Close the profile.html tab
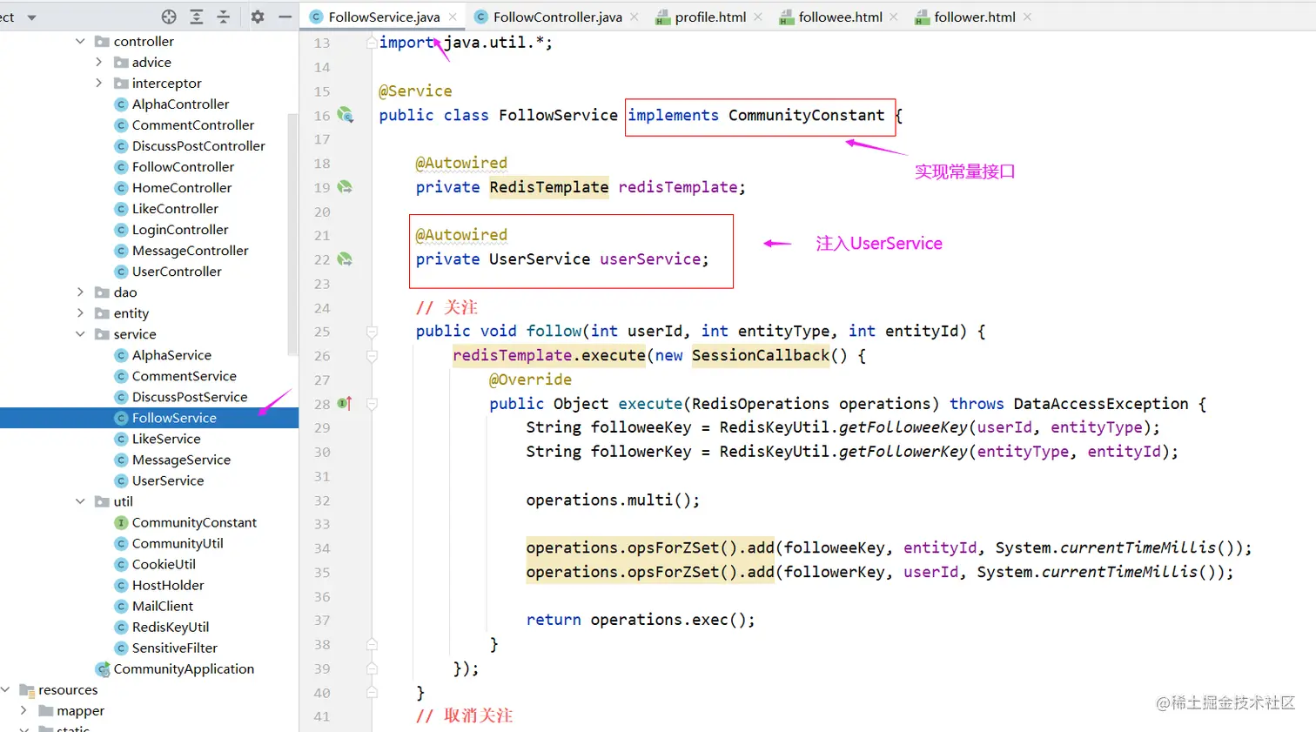 [758, 17]
